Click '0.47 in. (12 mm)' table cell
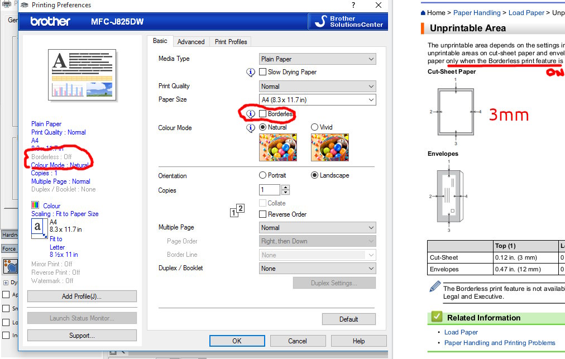The height and width of the screenshot is (359, 565). click(x=525, y=269)
